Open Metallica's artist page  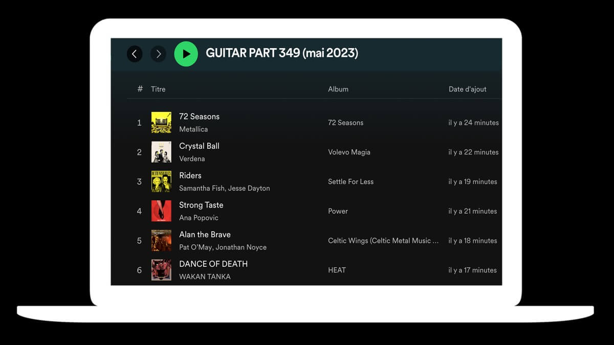(x=193, y=129)
